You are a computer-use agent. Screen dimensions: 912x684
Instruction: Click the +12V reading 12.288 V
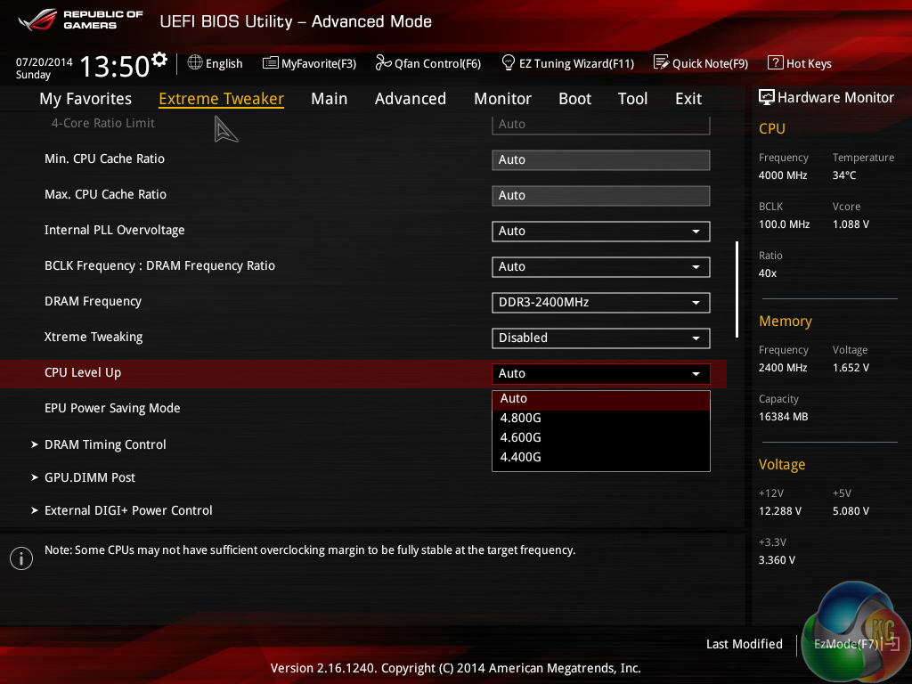(x=779, y=510)
